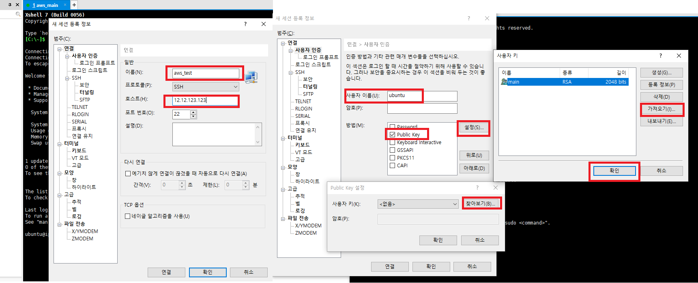Click 등록 정보(P) in the 사용자 키 dialog
This screenshot has width=698, height=283.
pyautogui.click(x=661, y=85)
